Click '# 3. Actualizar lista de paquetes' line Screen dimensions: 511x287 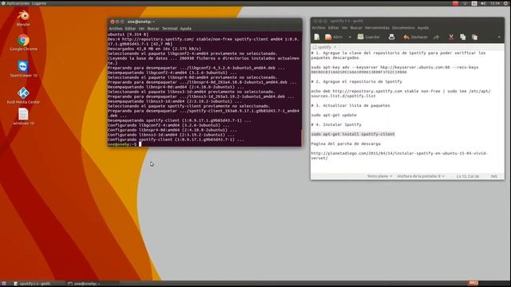click(351, 105)
